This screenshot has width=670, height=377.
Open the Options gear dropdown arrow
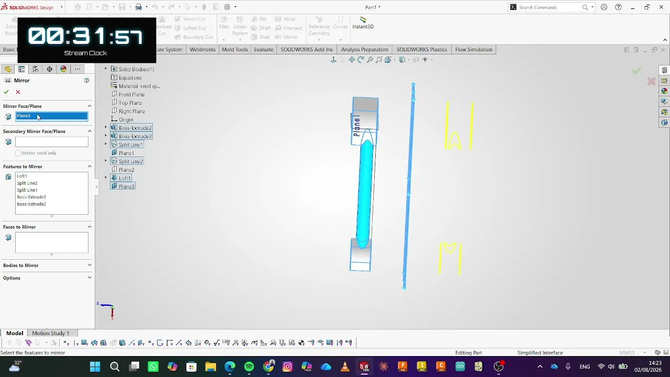235,7
